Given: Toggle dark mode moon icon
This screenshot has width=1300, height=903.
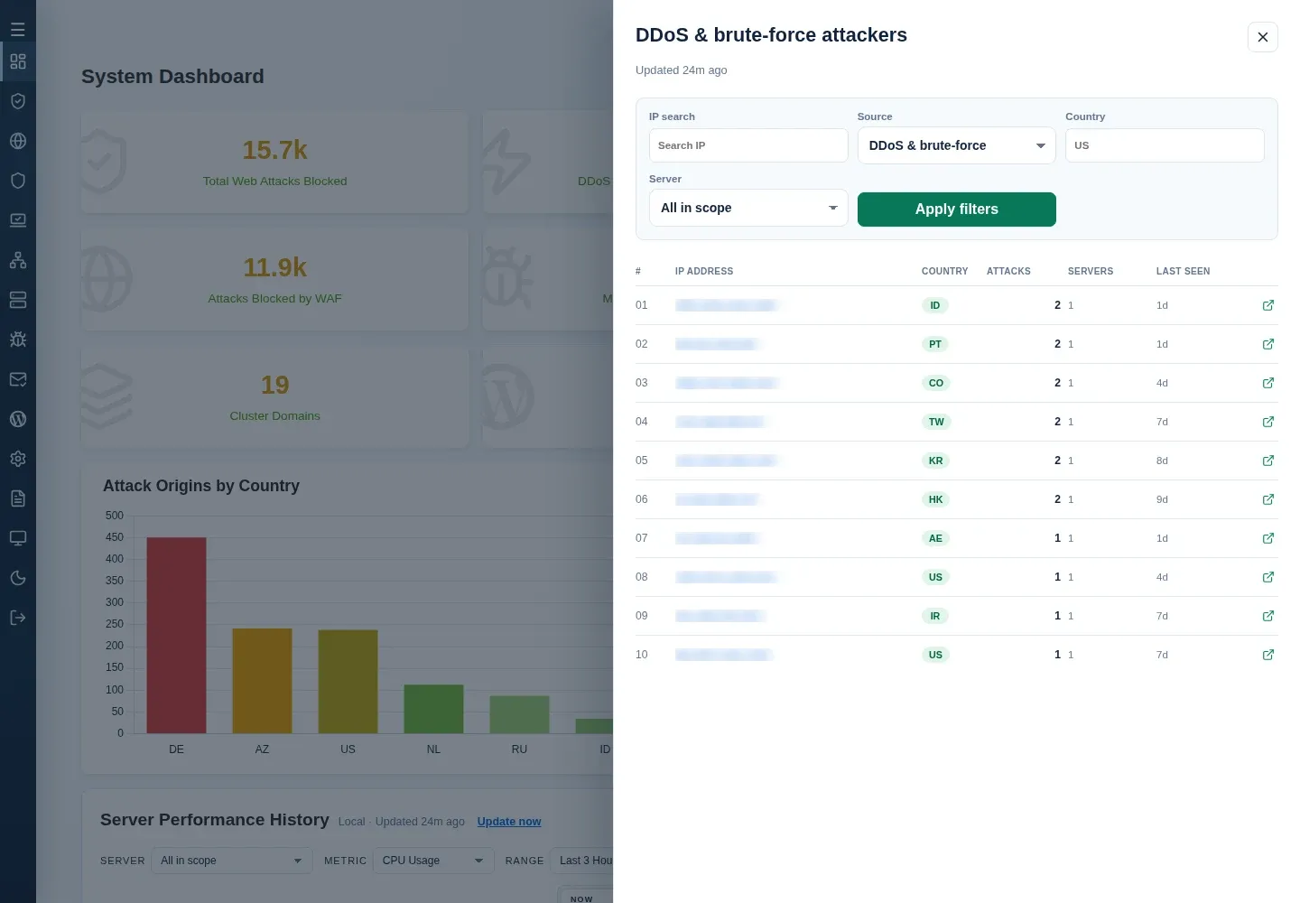Looking at the screenshot, I should point(17,578).
